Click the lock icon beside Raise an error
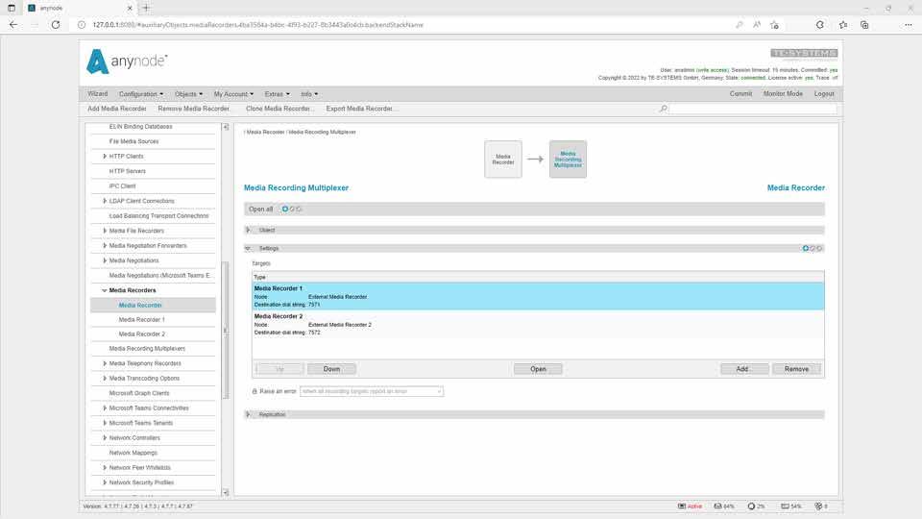 point(255,391)
